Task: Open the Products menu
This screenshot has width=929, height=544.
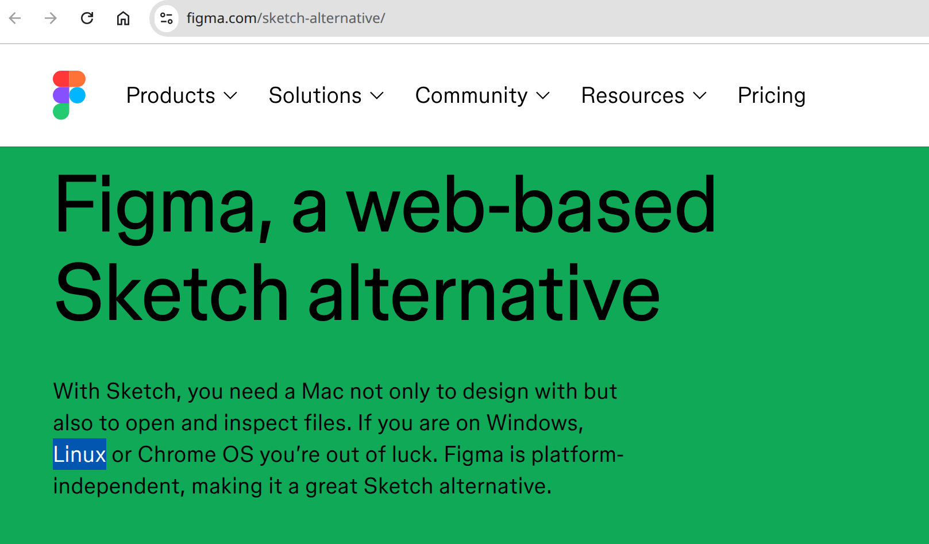Action: click(182, 95)
